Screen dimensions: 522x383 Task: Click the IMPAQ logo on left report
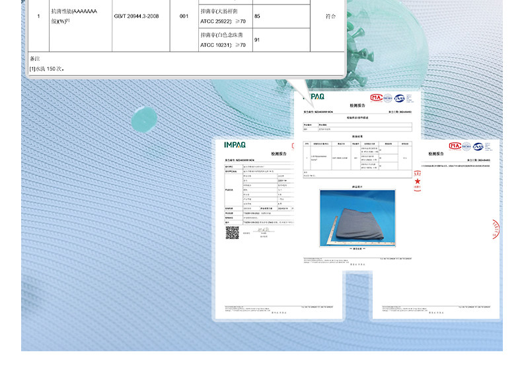click(235, 144)
